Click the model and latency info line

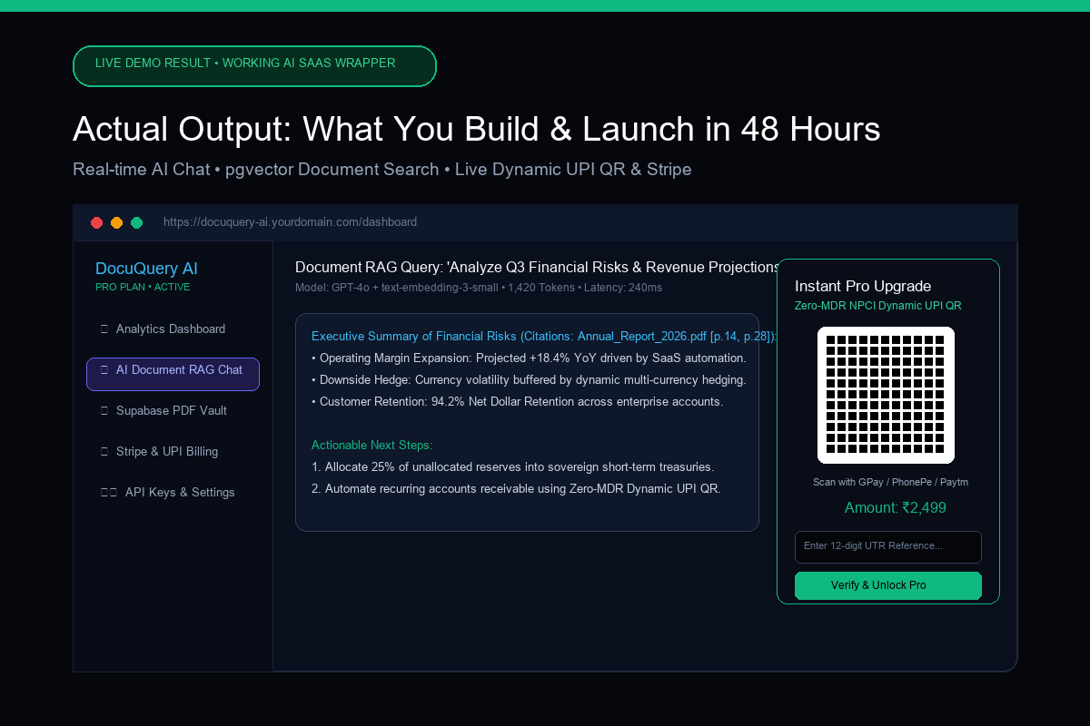pos(479,288)
